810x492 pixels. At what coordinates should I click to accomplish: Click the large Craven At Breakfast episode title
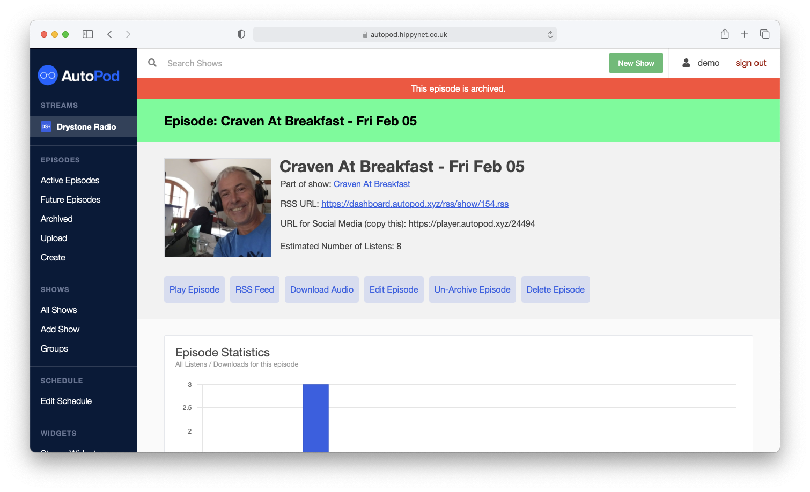402,166
